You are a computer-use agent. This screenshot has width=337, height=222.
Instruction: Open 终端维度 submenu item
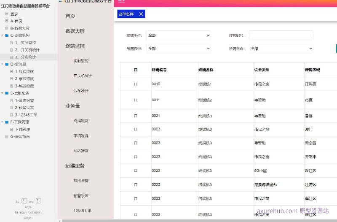tap(81, 121)
